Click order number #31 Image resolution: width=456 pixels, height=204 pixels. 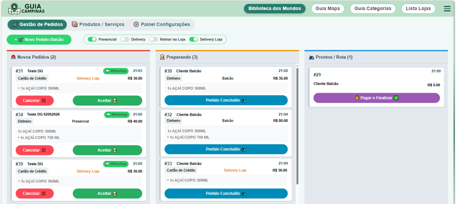pos(19,71)
